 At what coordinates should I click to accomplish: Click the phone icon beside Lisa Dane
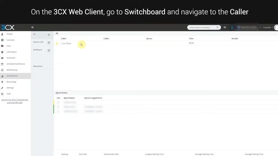57,43
